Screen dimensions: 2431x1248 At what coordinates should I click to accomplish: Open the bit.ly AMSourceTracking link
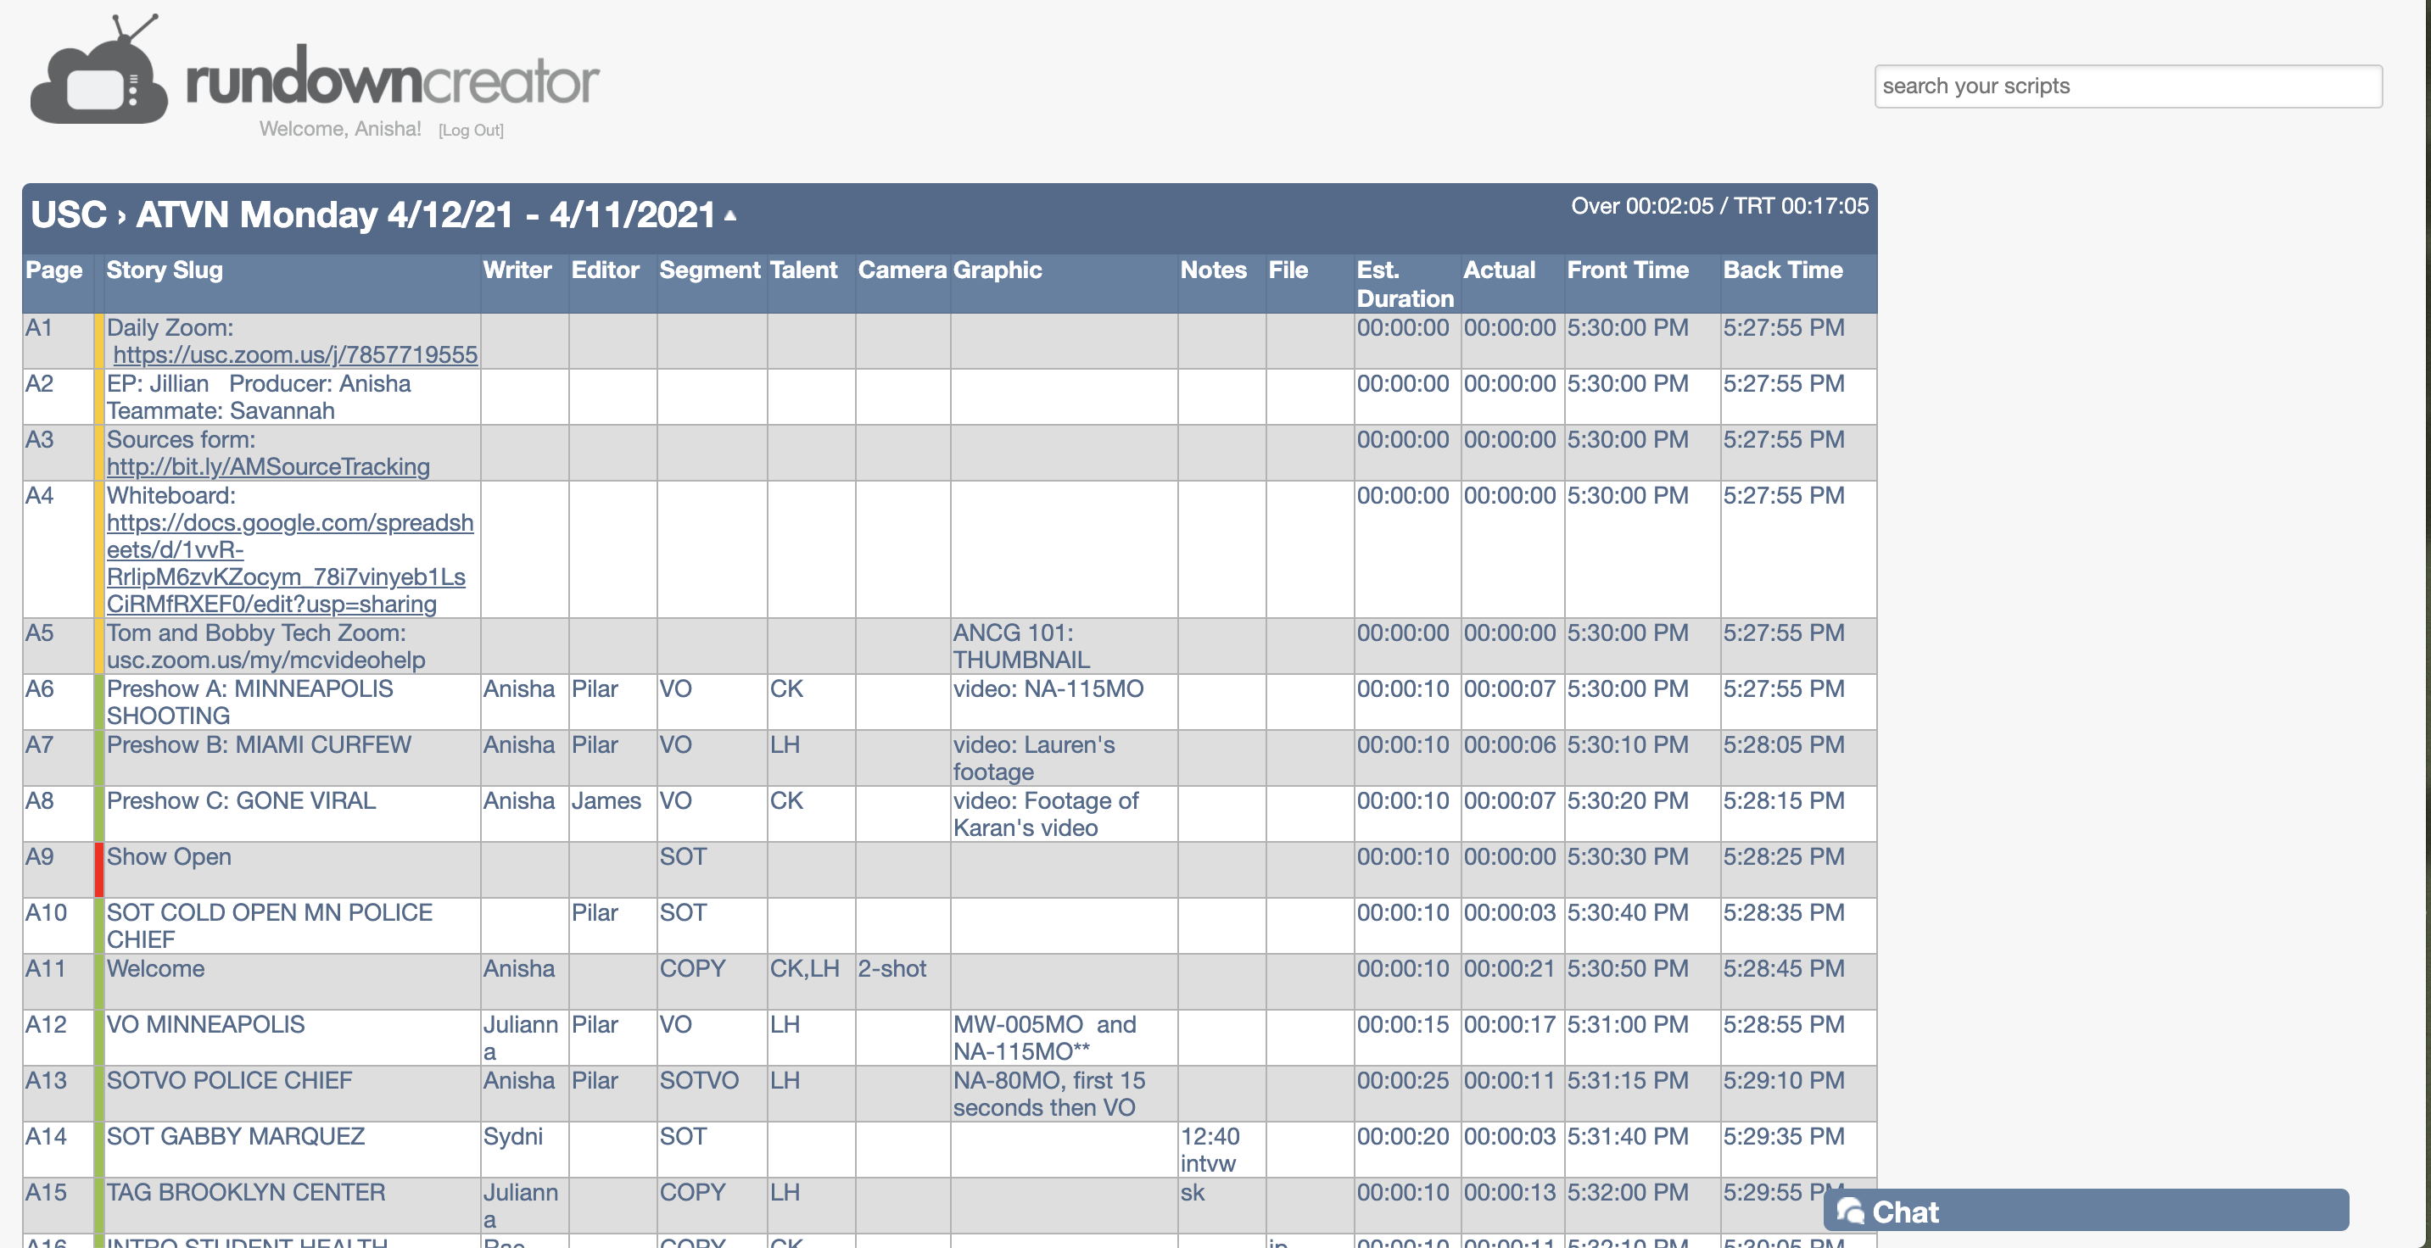[268, 467]
